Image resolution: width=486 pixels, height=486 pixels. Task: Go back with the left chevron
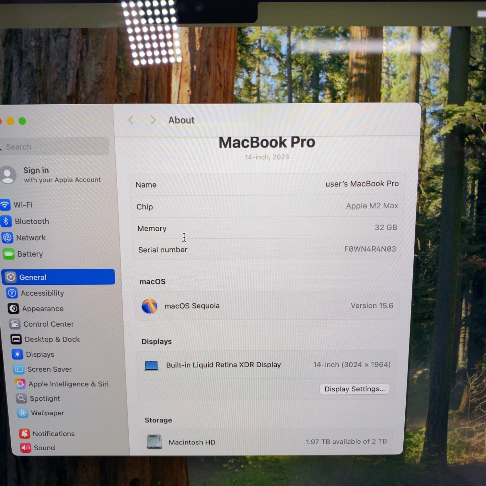(x=131, y=120)
